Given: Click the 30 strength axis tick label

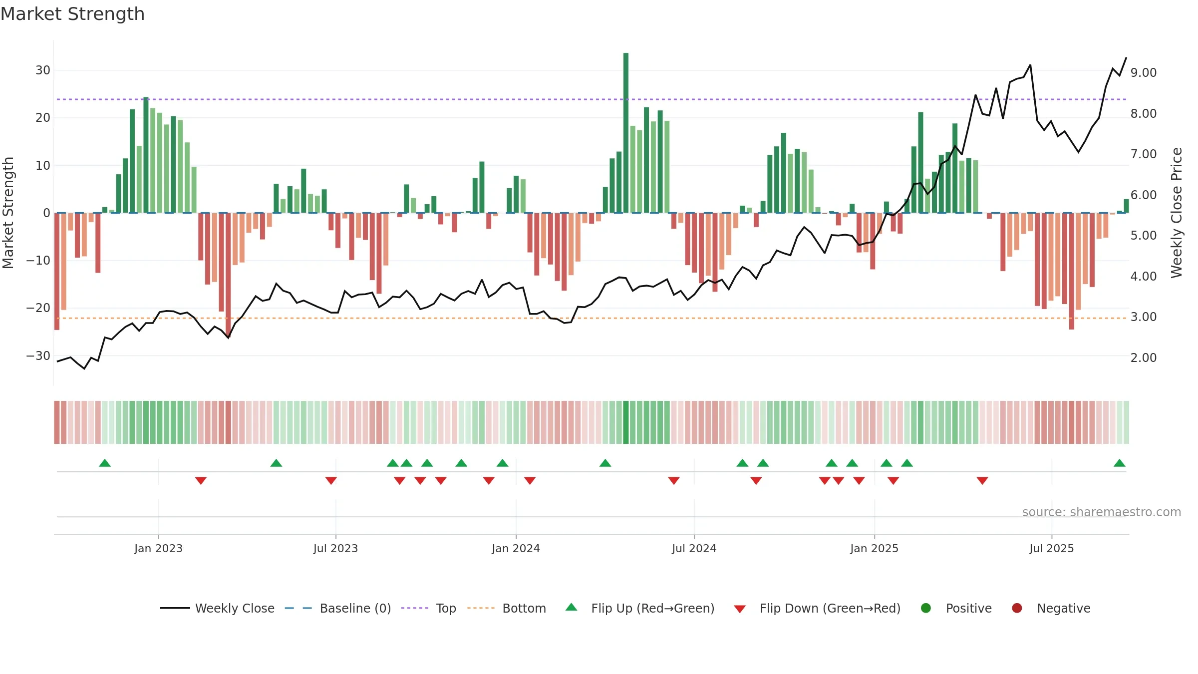Looking at the screenshot, I should [x=43, y=70].
